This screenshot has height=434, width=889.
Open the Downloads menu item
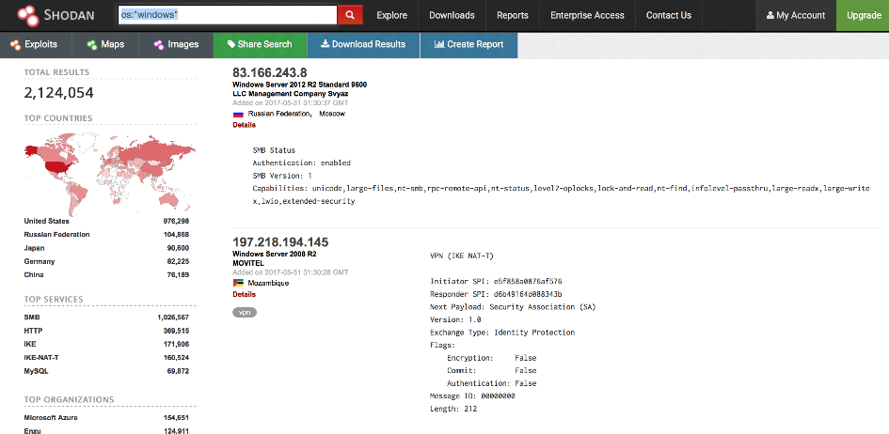click(x=452, y=15)
